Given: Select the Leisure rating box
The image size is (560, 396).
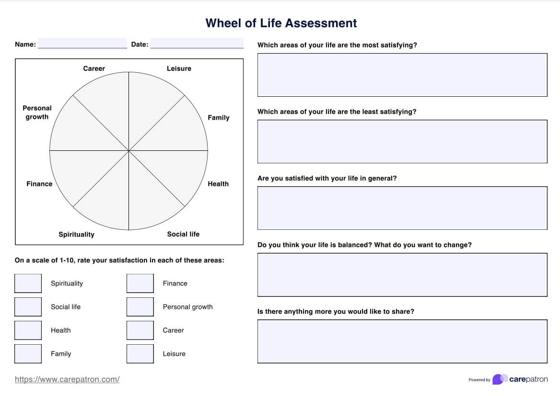Looking at the screenshot, I should (140, 354).
